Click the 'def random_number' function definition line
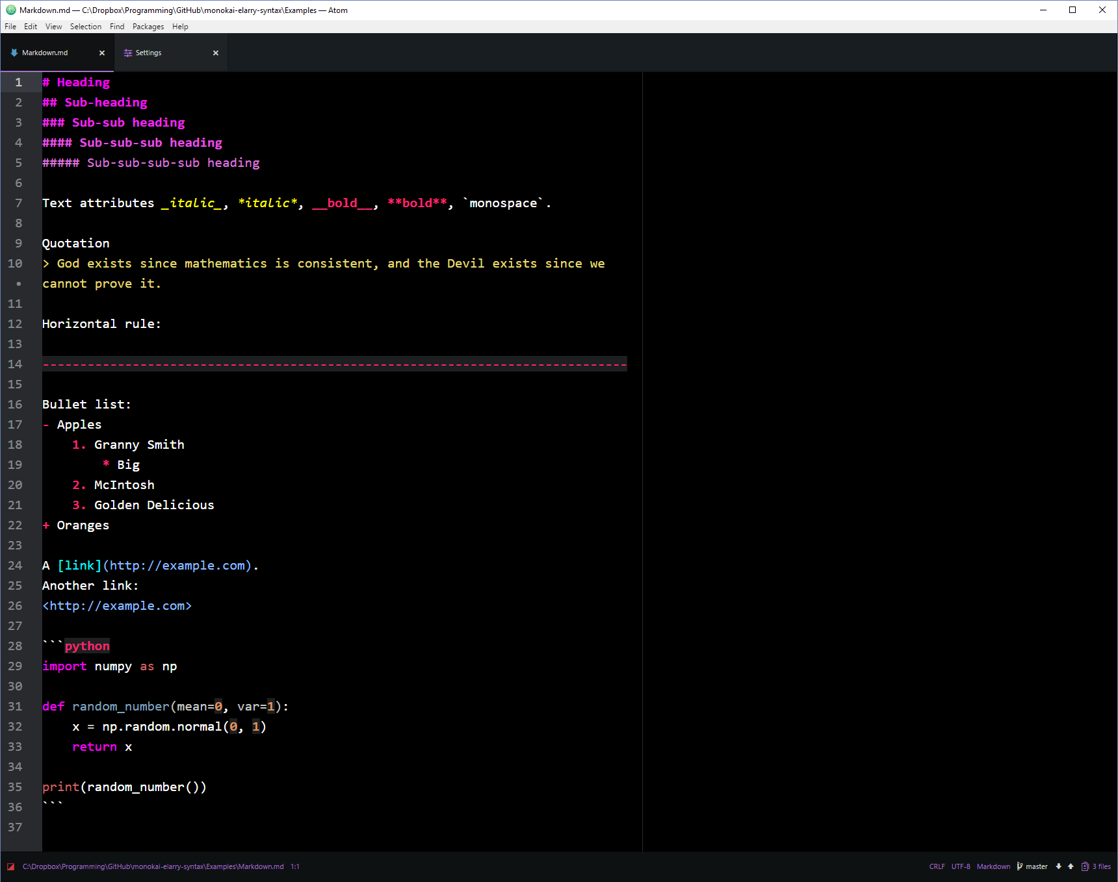The width and height of the screenshot is (1118, 882). pyautogui.click(x=166, y=707)
